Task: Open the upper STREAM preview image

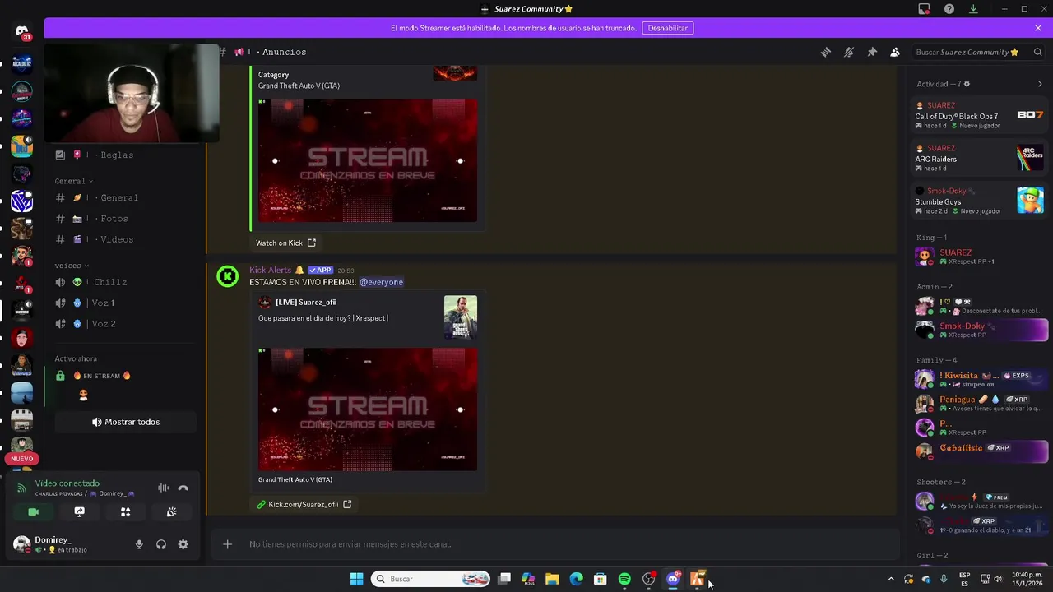Action: (x=368, y=160)
